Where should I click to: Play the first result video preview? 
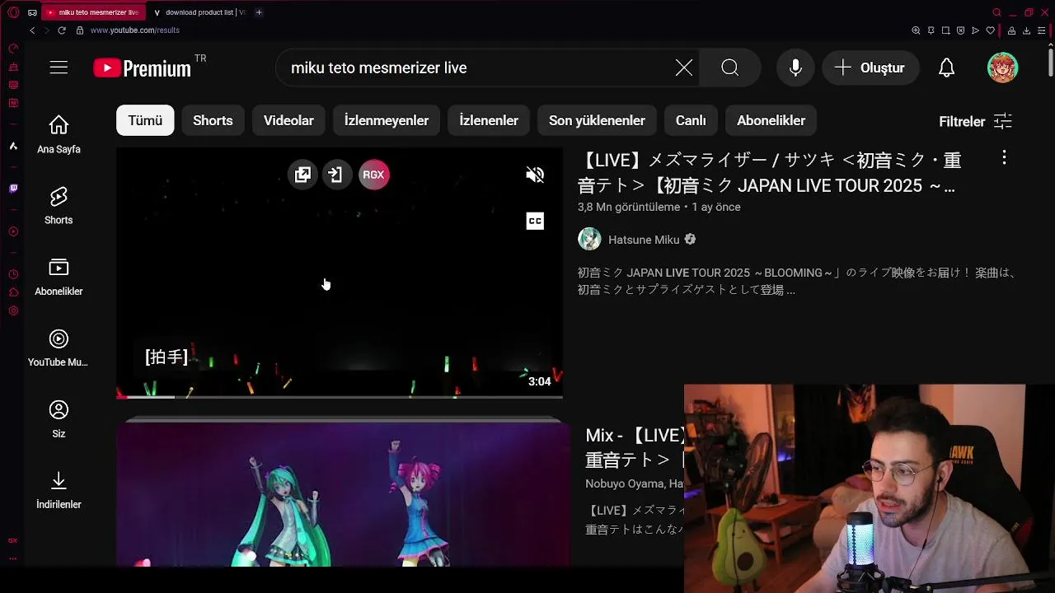[340, 273]
